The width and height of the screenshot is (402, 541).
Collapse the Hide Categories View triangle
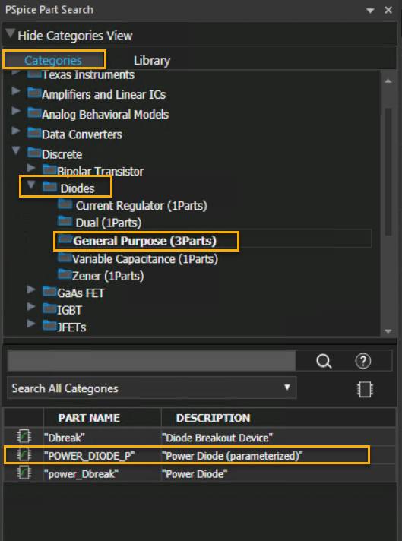tap(11, 33)
